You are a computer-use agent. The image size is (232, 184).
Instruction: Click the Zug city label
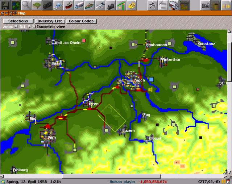(x=146, y=115)
